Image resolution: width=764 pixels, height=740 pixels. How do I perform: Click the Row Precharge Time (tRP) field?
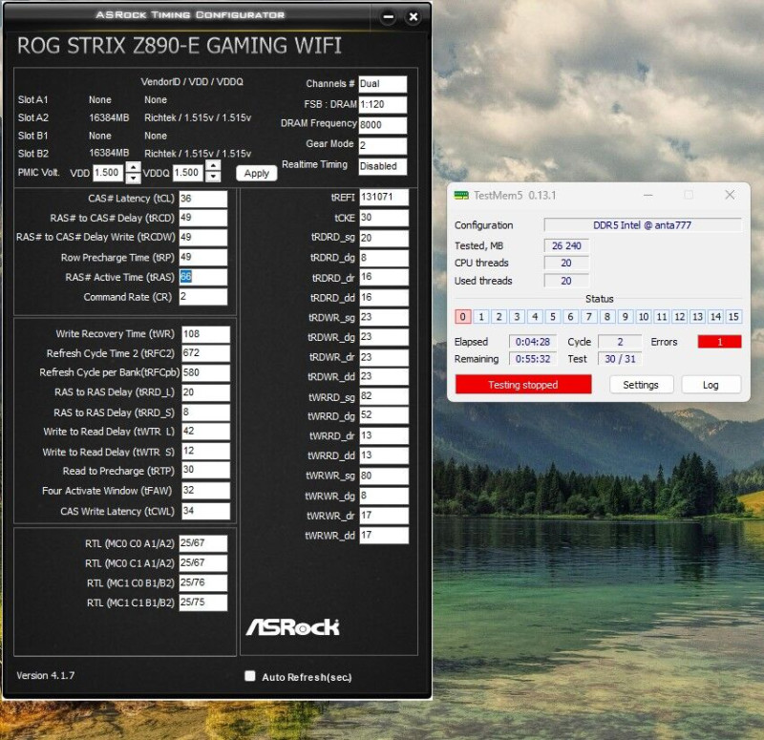pos(203,257)
